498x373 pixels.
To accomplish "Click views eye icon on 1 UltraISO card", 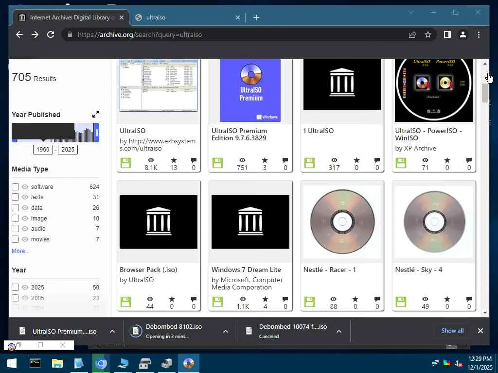I will click(x=334, y=160).
